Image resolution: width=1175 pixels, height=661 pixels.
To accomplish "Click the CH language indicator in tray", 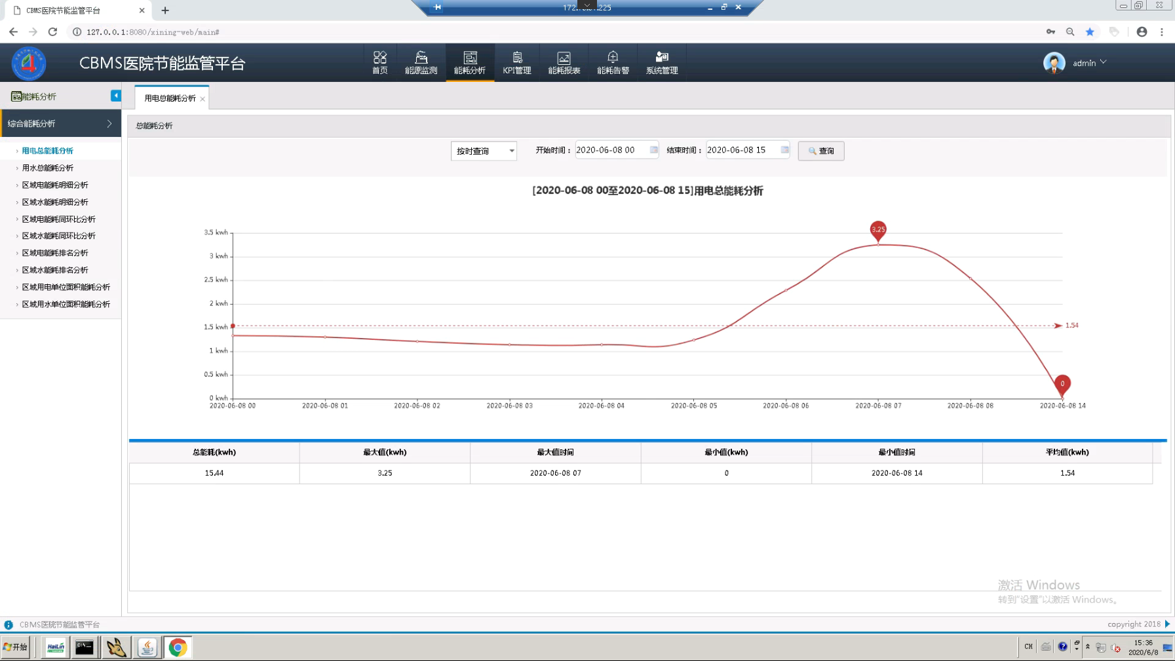I will (1028, 647).
